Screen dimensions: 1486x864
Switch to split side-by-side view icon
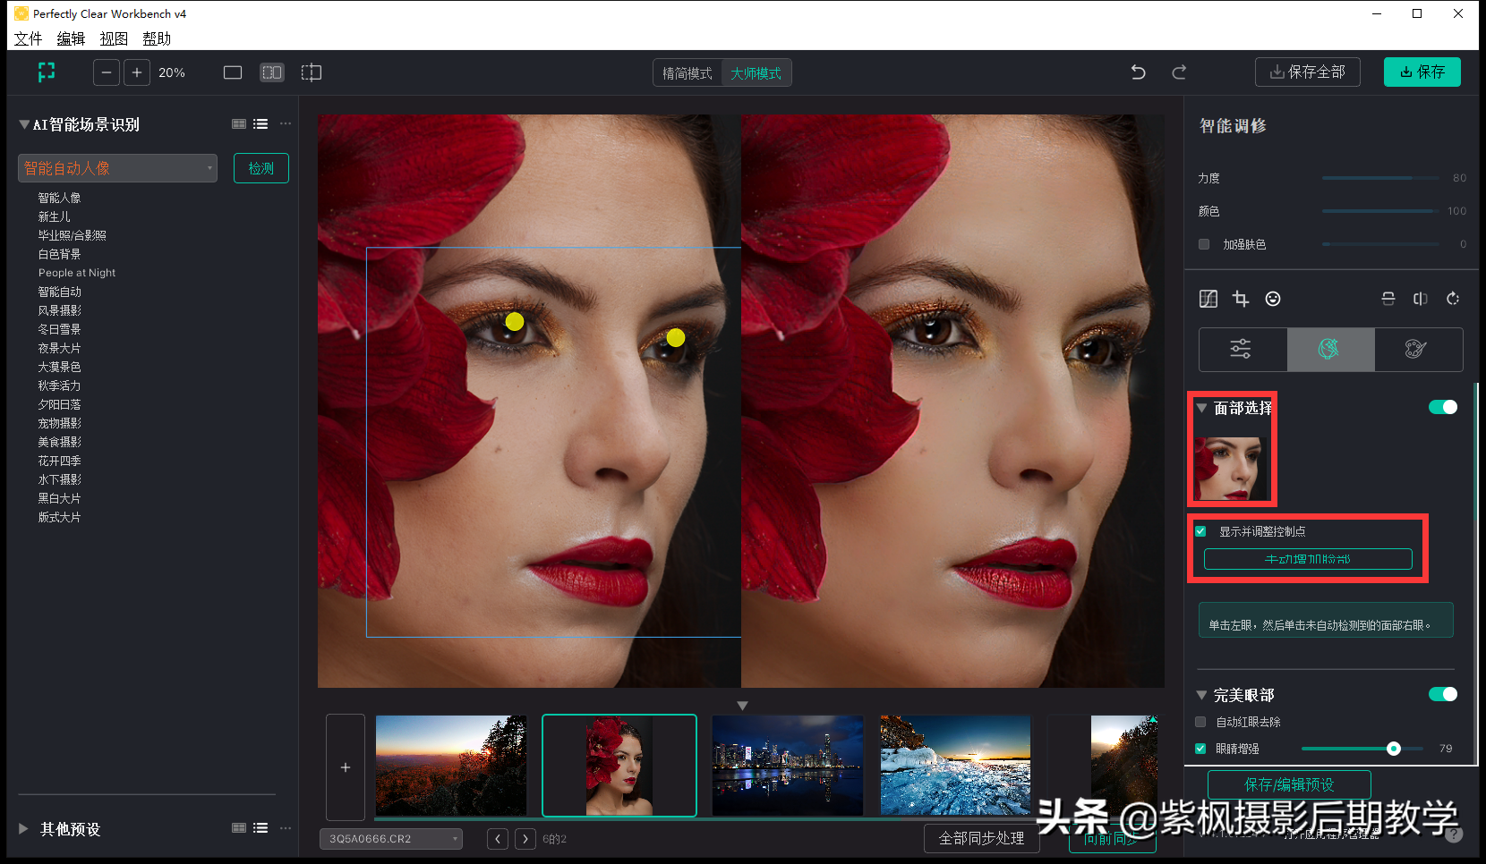[272, 72]
